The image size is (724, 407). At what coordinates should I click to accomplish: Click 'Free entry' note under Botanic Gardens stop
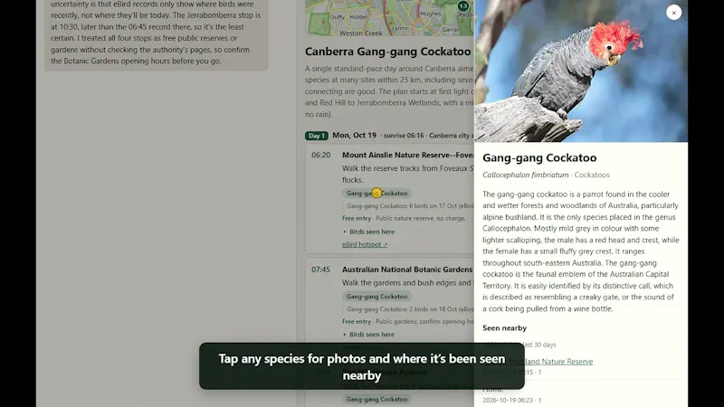pyautogui.click(x=357, y=322)
